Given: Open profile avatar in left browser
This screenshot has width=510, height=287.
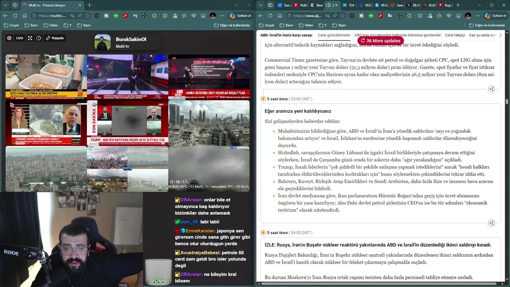Looking at the screenshot, I should pyautogui.click(x=213, y=16).
